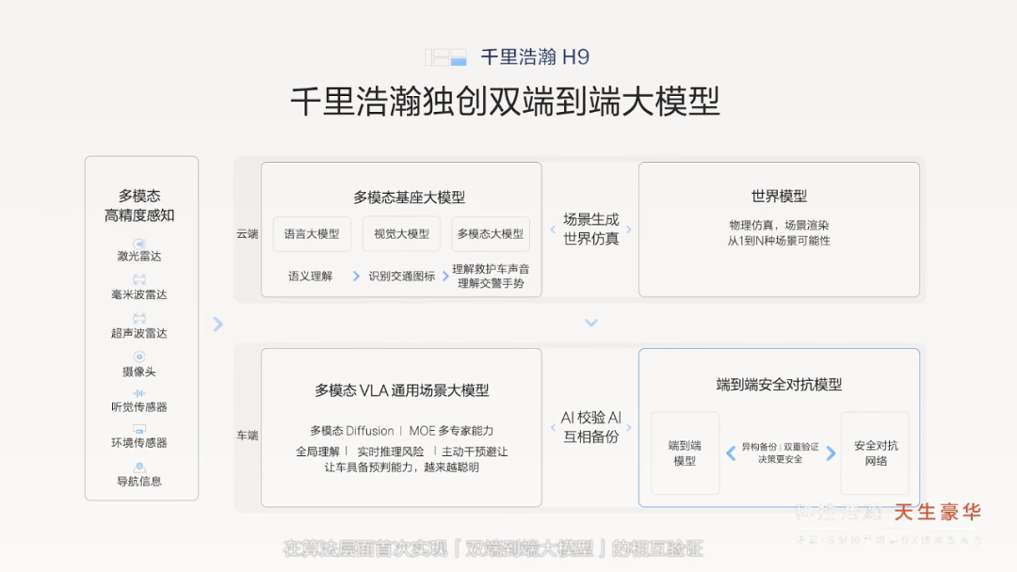The height and width of the screenshot is (572, 1017).
Task: Select the 环境传感器 icon
Action: pos(138,429)
